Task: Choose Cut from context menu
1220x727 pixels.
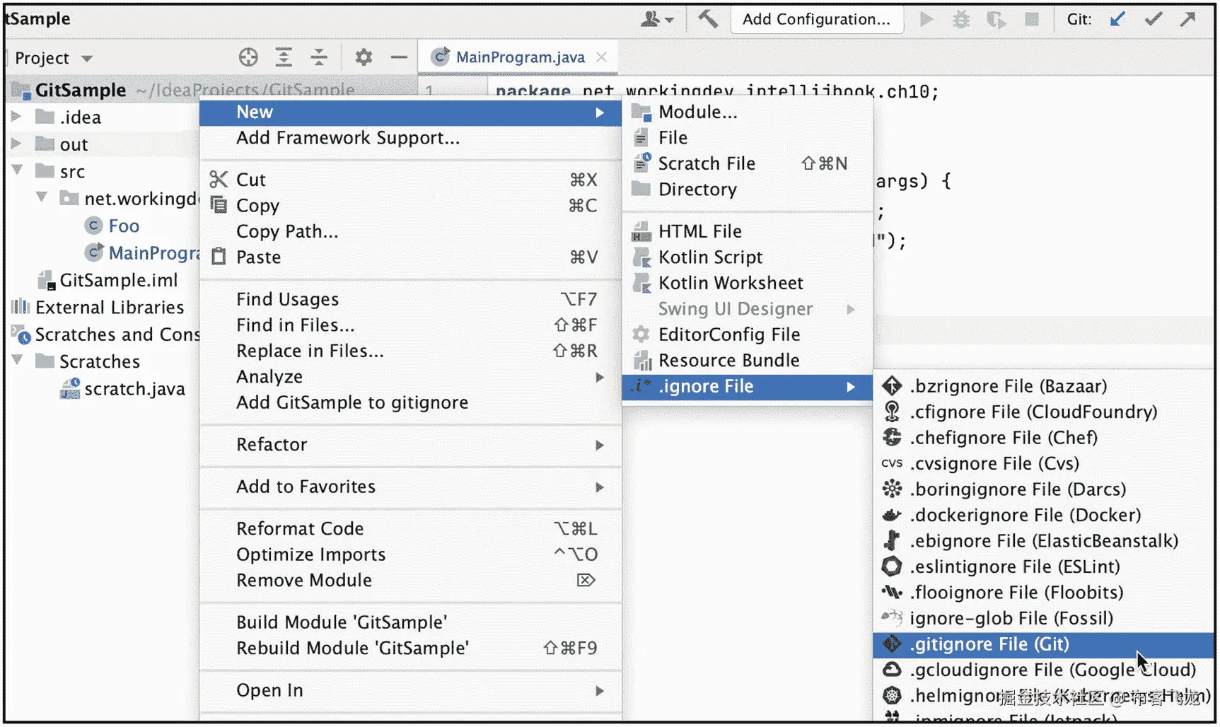Action: [410, 180]
